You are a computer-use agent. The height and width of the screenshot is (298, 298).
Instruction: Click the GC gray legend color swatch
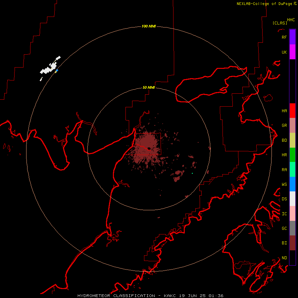pyautogui.click(x=292, y=228)
